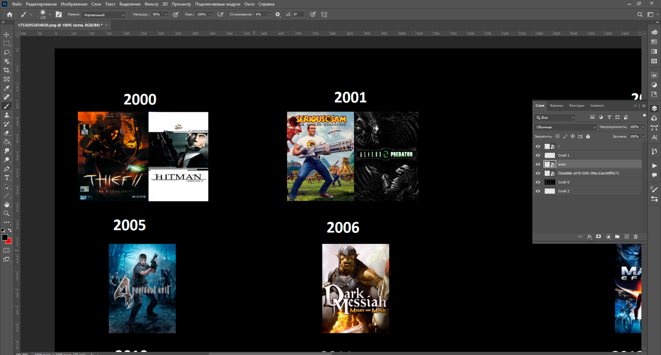Go to the Home screen icon

tap(10, 14)
